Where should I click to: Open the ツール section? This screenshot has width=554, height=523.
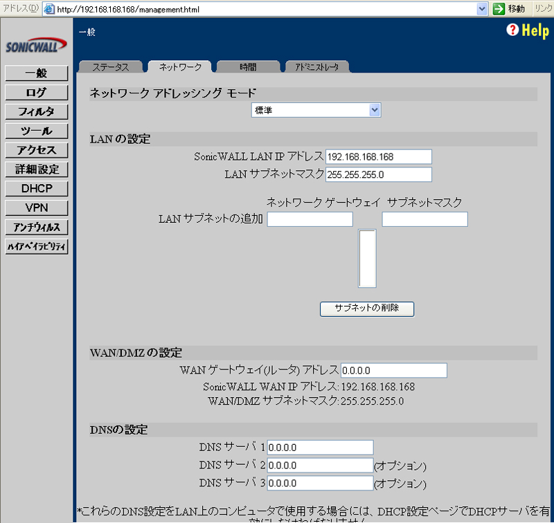pos(37,131)
